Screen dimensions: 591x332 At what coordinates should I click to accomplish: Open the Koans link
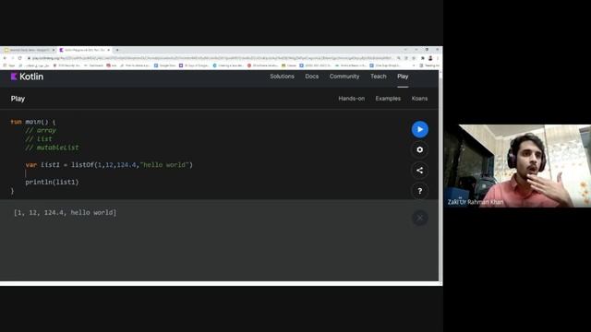tap(419, 99)
